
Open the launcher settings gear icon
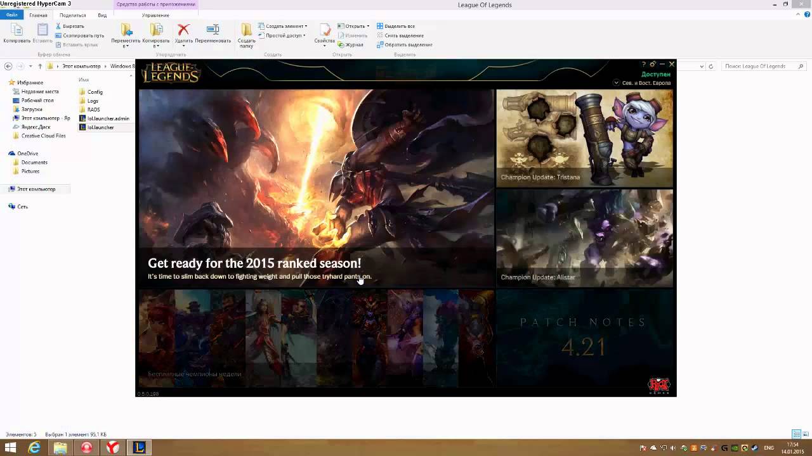[653, 65]
